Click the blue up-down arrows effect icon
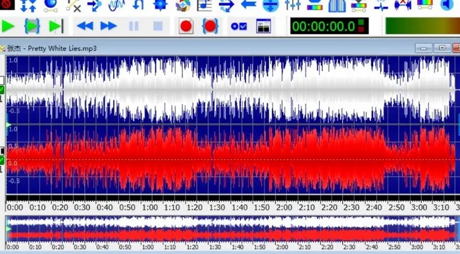This screenshot has width=460, height=254. click(28, 5)
